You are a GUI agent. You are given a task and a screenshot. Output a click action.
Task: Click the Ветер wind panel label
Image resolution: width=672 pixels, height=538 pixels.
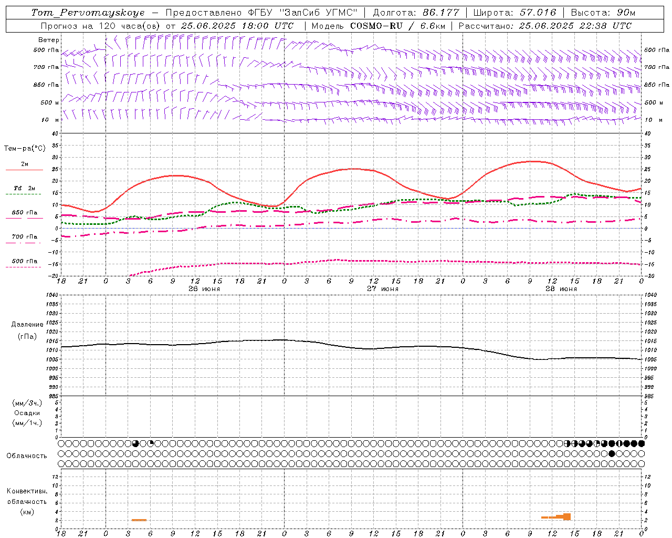(x=49, y=40)
